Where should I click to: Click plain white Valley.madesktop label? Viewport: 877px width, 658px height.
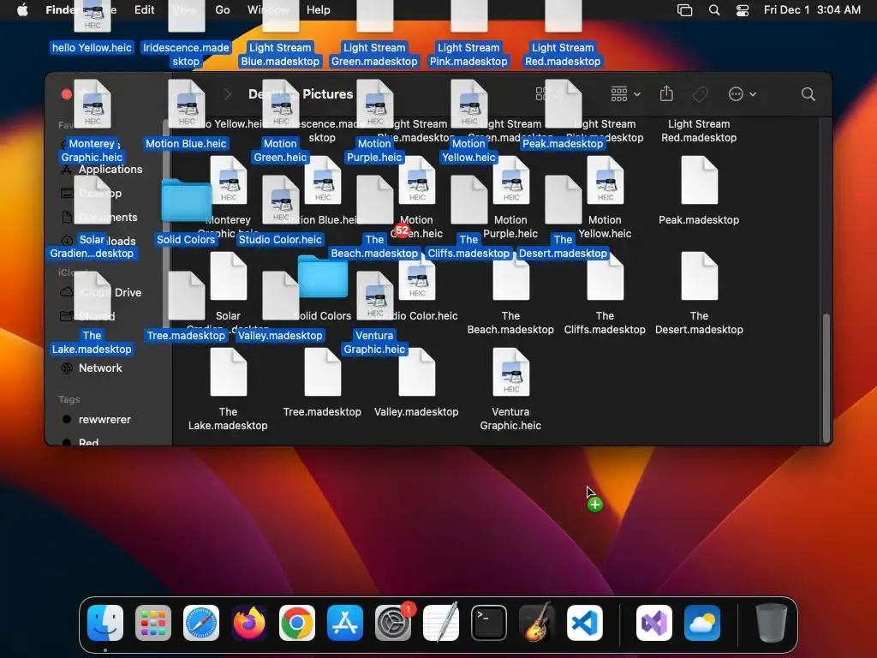point(416,412)
